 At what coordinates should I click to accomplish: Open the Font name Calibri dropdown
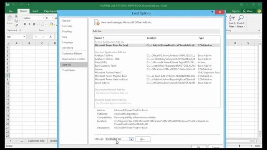tap(43, 18)
